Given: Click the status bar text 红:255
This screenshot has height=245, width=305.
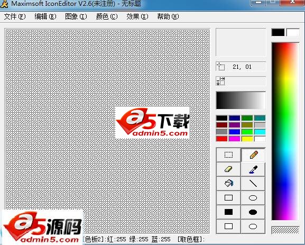Looking at the screenshot, I should [x=116, y=239].
